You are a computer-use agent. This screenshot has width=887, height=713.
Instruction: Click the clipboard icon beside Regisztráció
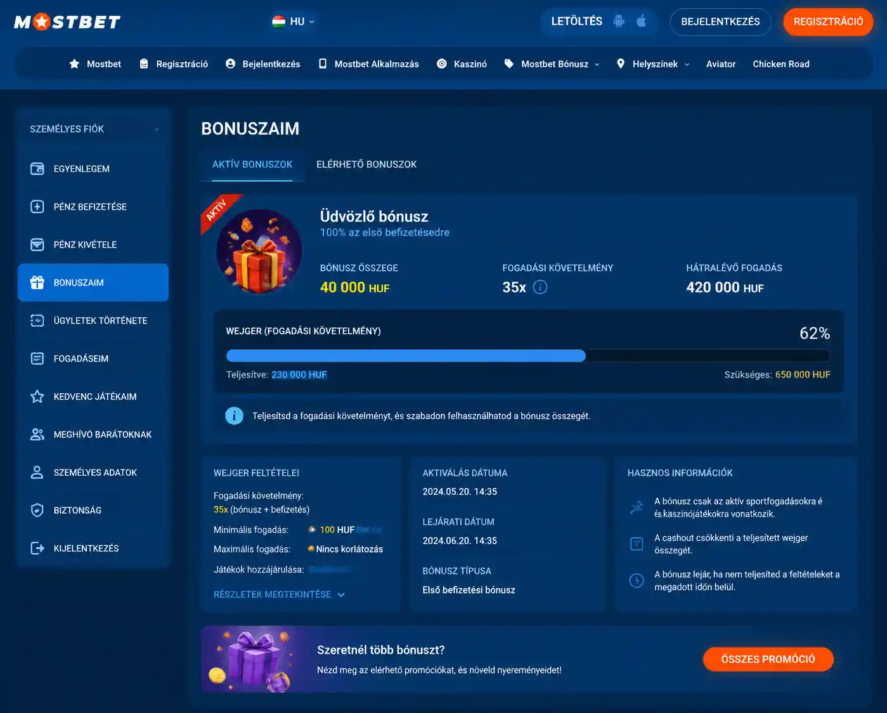[144, 64]
